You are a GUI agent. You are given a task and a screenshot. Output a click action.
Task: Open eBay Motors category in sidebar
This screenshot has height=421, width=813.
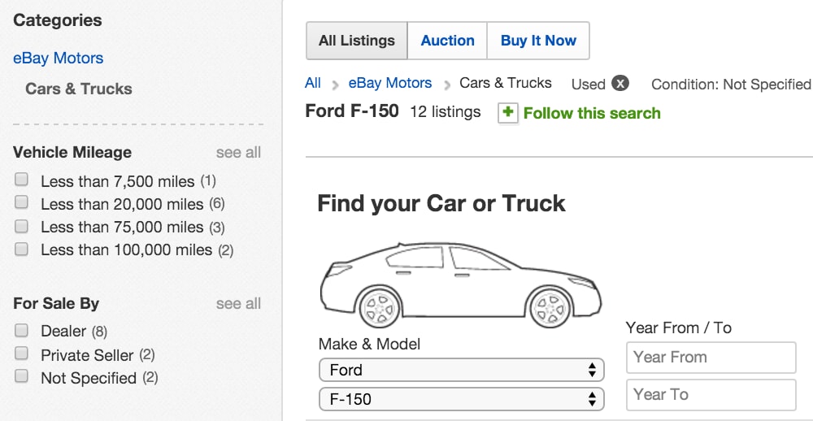(58, 58)
